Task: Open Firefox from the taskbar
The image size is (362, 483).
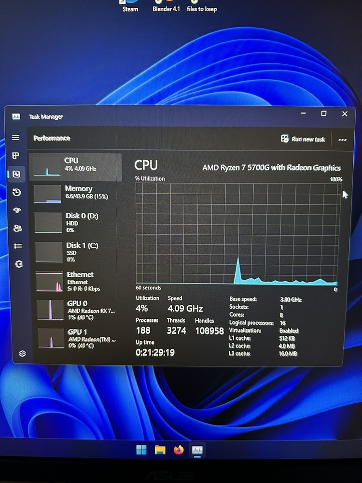Action: coord(179,450)
